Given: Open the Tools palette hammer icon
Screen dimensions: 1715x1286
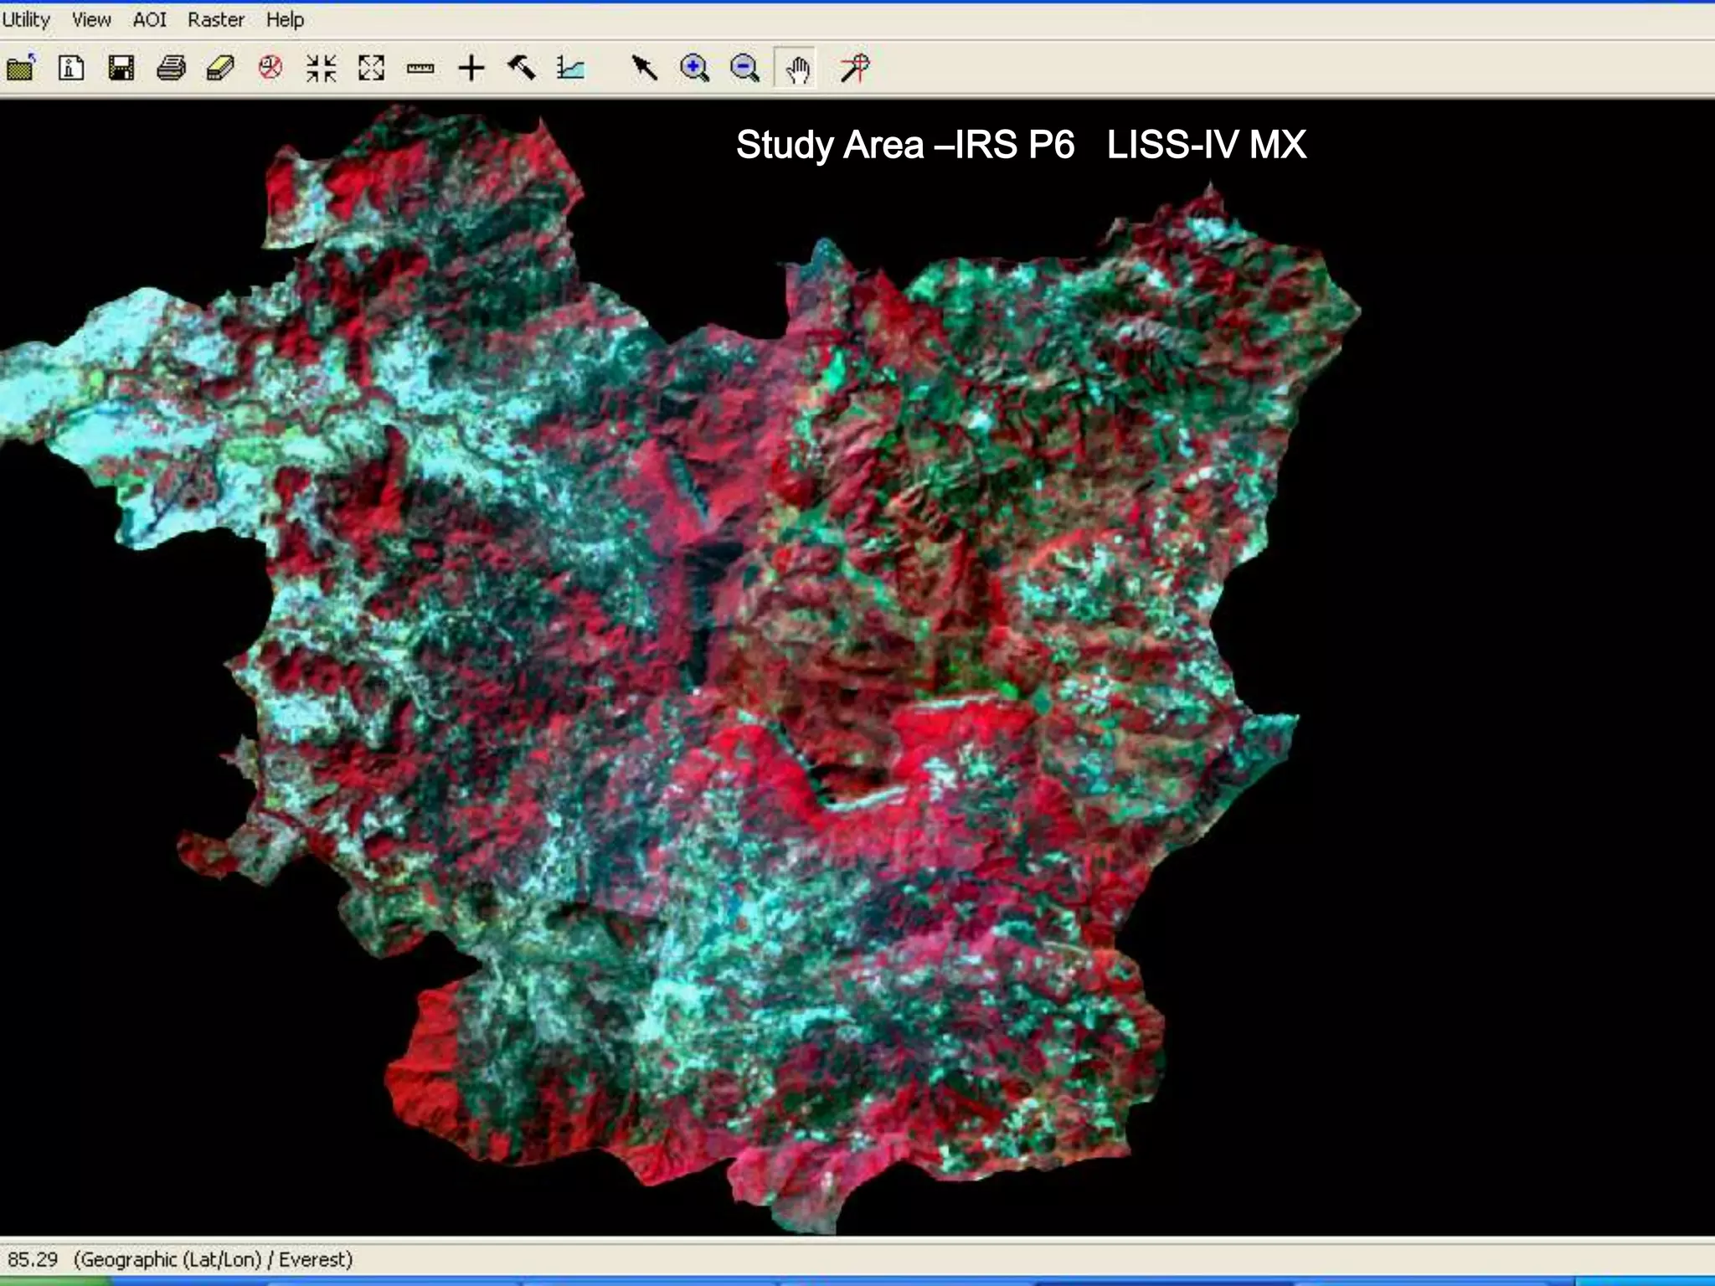Looking at the screenshot, I should [522, 68].
